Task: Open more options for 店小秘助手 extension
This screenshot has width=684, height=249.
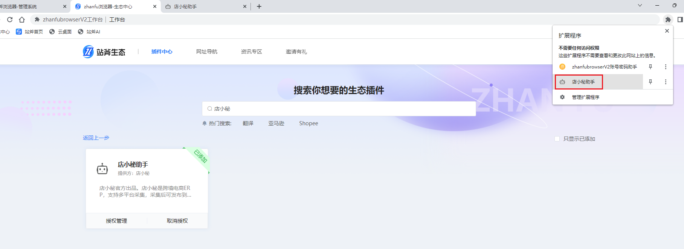Action: coord(666,82)
